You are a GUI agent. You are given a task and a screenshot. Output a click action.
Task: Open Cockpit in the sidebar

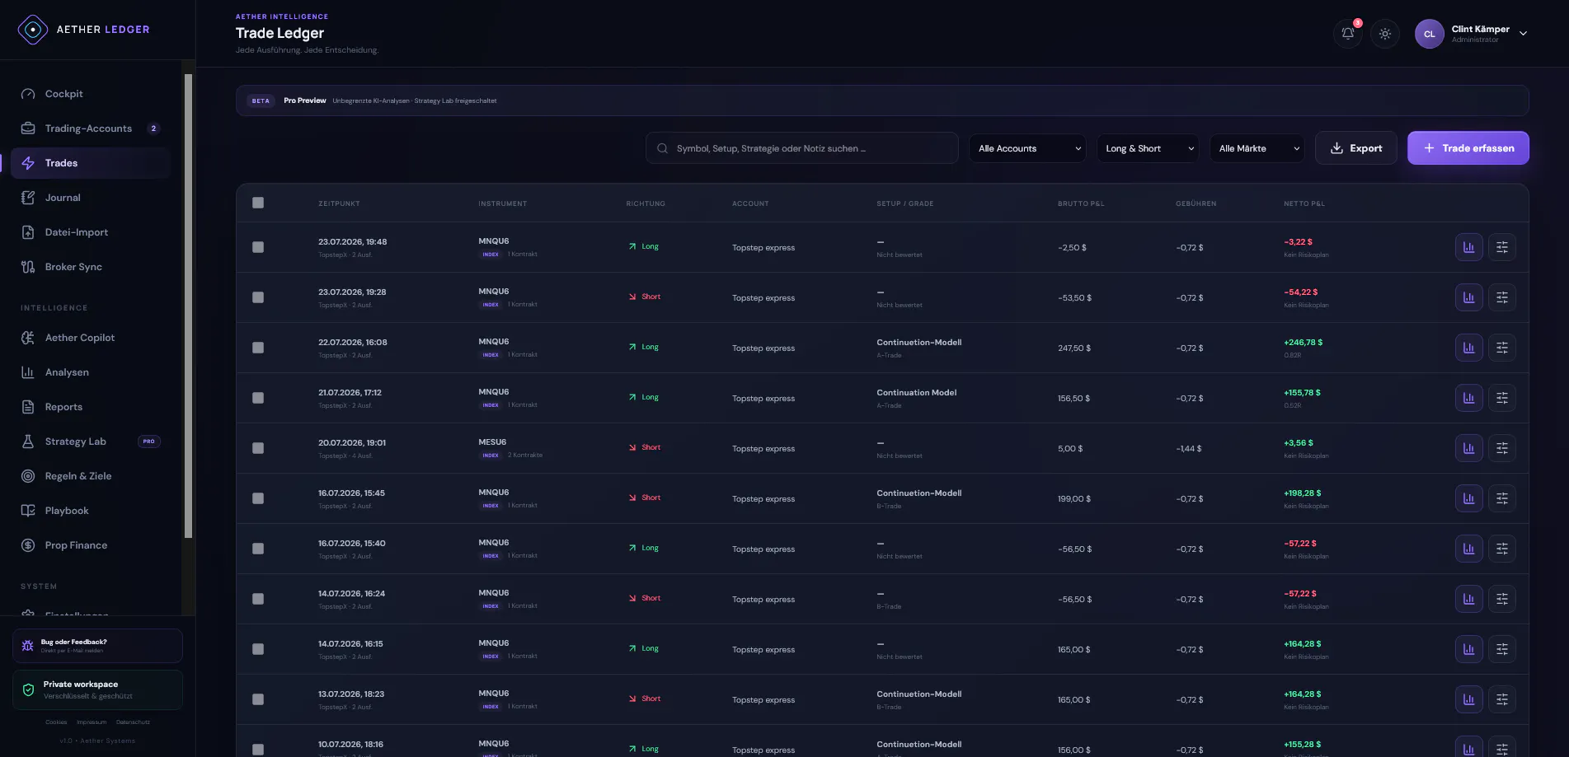(x=91, y=94)
